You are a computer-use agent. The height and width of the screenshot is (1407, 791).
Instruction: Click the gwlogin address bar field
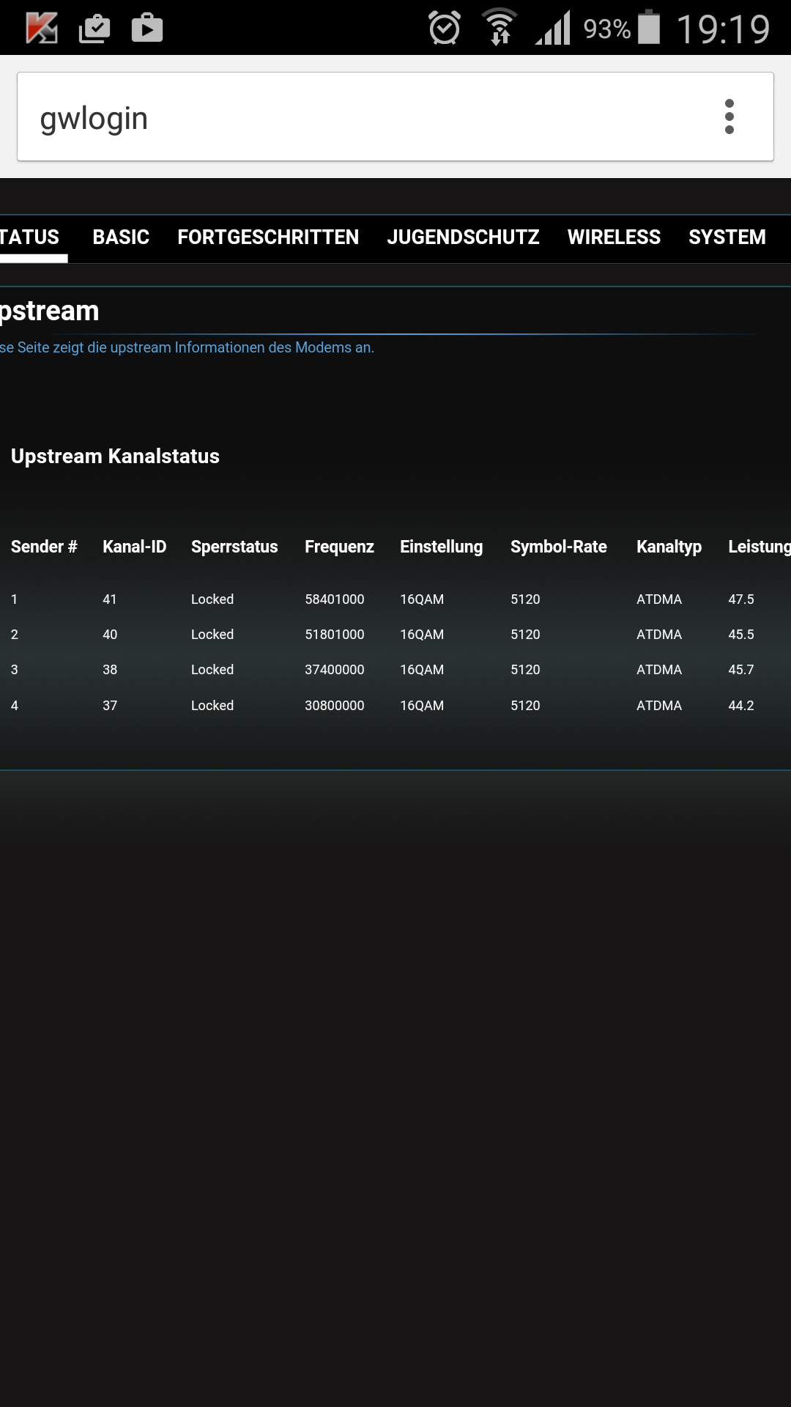click(366, 118)
